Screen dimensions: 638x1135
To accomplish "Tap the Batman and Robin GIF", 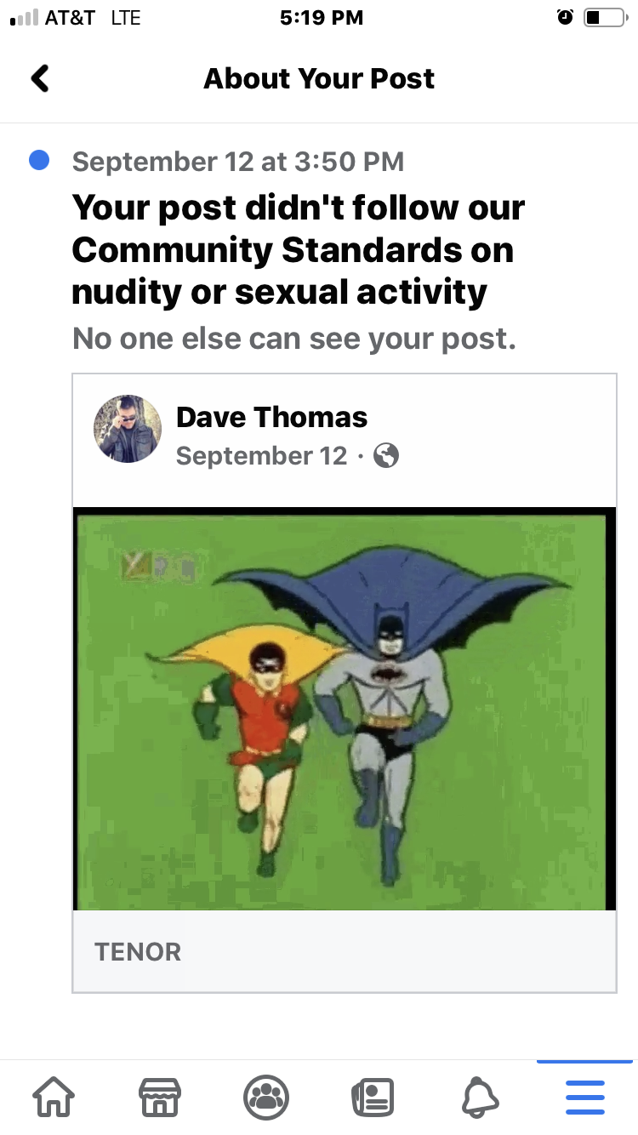I will tap(345, 709).
